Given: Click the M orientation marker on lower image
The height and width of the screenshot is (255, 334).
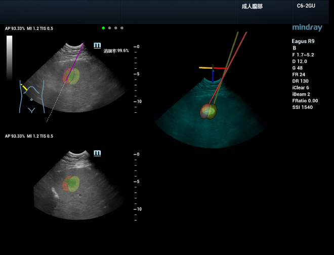Looking at the screenshot, I should point(97,152).
